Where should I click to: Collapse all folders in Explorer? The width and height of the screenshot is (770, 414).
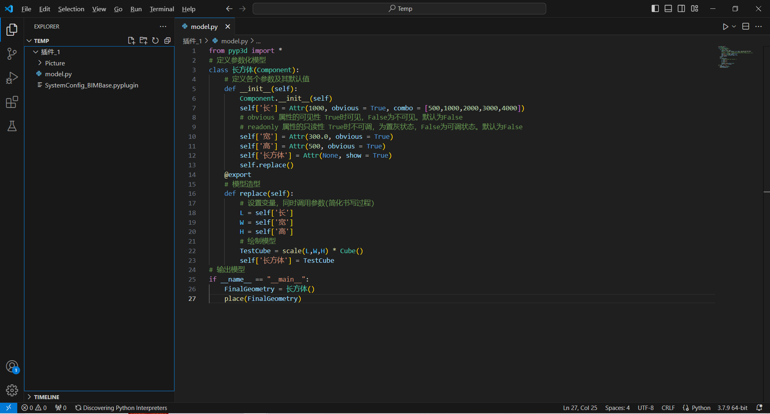(x=167, y=41)
